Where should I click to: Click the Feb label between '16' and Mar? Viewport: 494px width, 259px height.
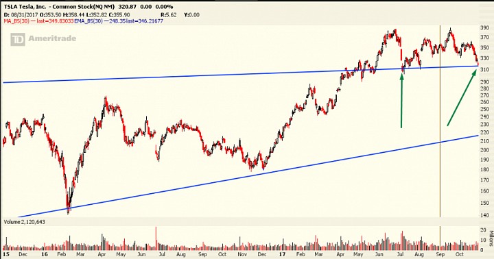pos(62,254)
